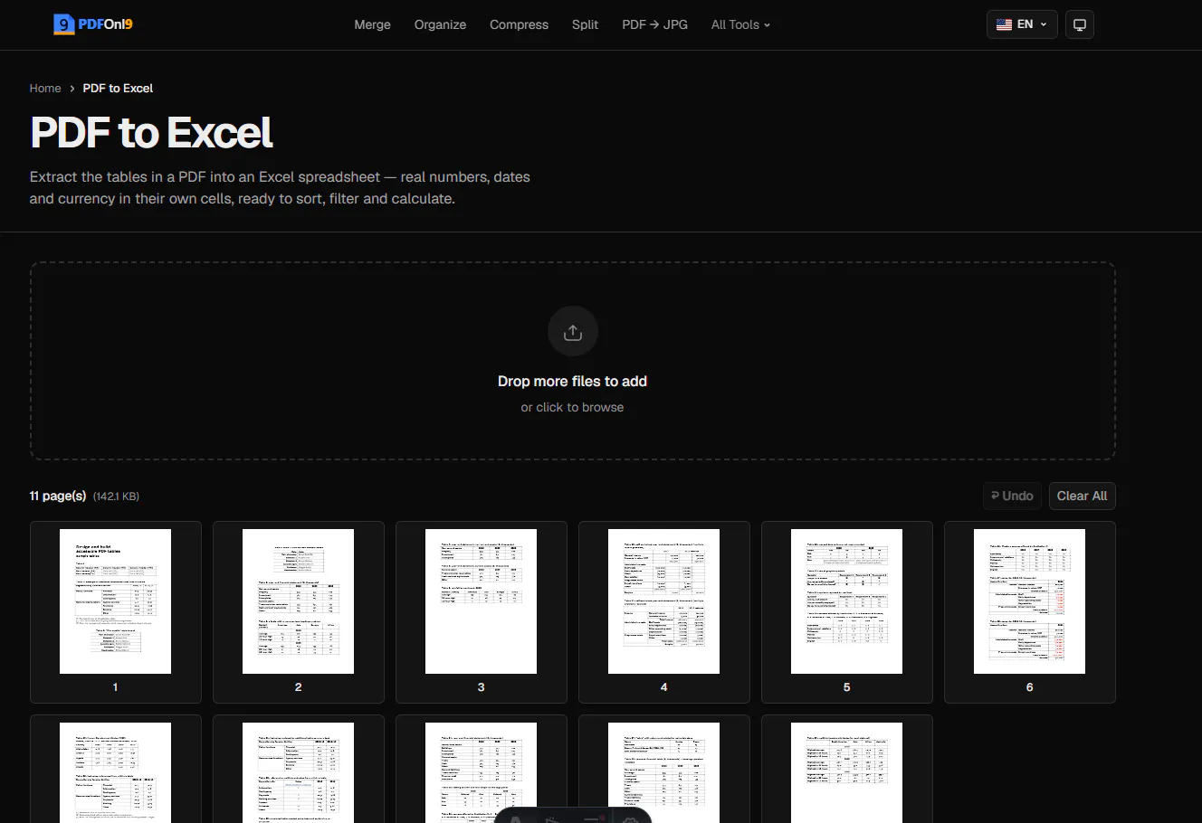Image resolution: width=1202 pixels, height=823 pixels.
Task: Select the page 6 thumbnail
Action: click(x=1030, y=612)
